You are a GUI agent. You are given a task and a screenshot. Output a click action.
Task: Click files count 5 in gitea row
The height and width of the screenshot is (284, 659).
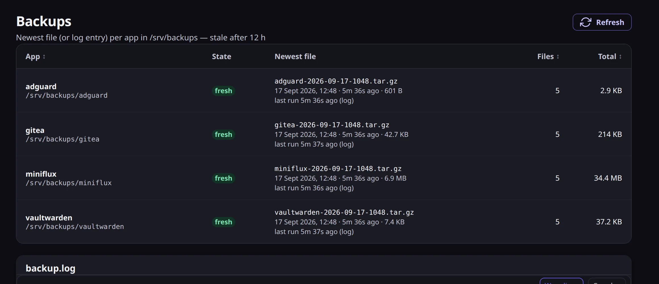coord(557,134)
